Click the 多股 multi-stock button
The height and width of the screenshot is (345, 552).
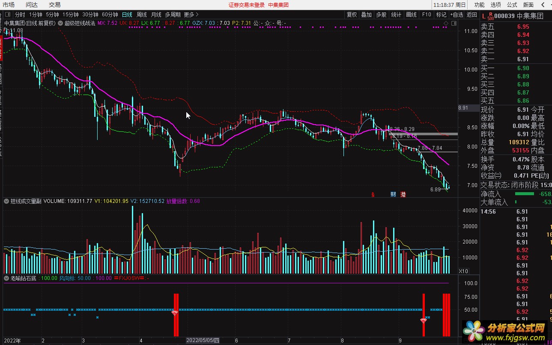coord(381,15)
